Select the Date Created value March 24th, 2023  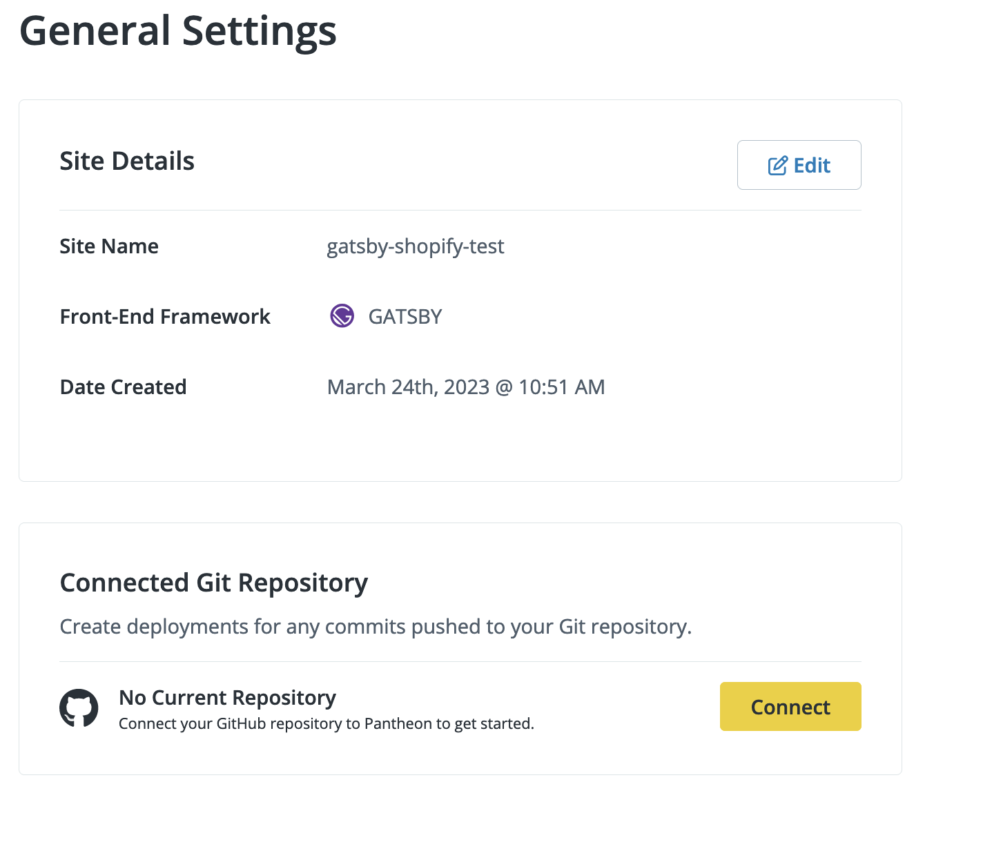(466, 387)
